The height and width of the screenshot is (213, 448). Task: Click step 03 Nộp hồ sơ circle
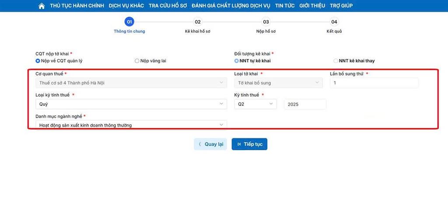point(266,22)
